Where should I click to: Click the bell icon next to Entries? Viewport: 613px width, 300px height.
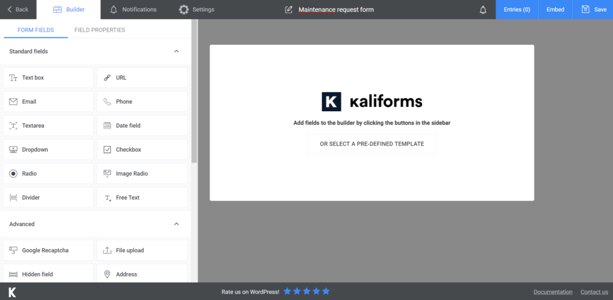(x=483, y=10)
